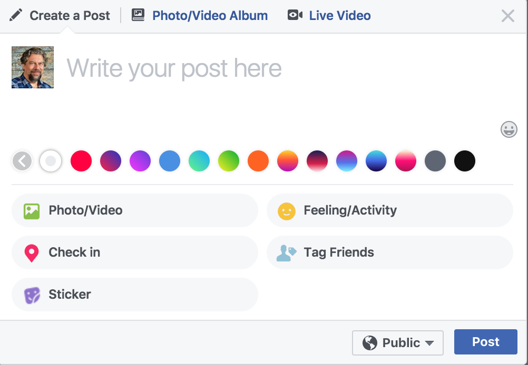Click the globe icon inside the Public selector
The width and height of the screenshot is (528, 365).
[370, 342]
